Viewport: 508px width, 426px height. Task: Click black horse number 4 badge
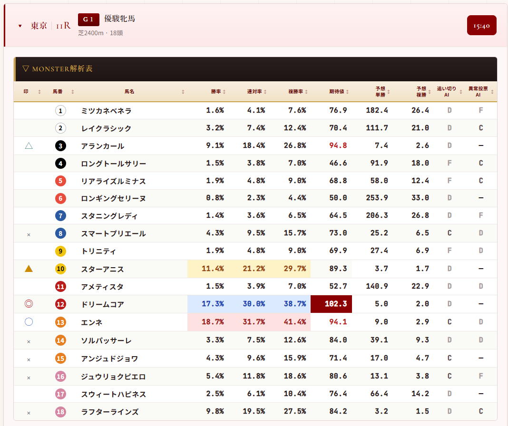click(60, 163)
